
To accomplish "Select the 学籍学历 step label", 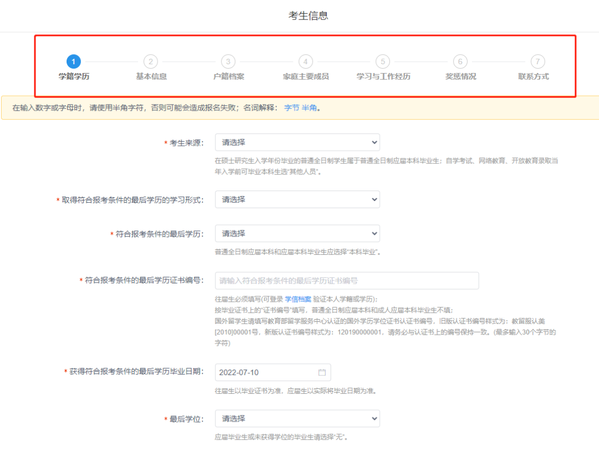I will pyautogui.click(x=73, y=76).
